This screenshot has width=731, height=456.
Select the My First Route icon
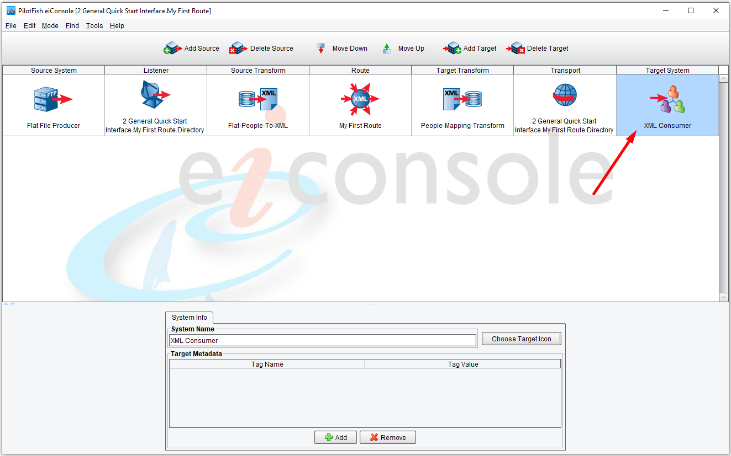click(x=360, y=99)
